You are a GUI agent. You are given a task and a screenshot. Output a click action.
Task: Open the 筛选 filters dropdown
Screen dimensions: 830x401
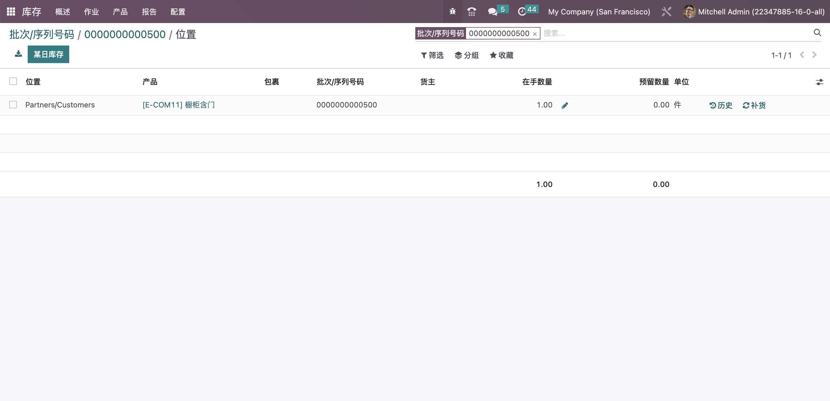[x=432, y=55]
